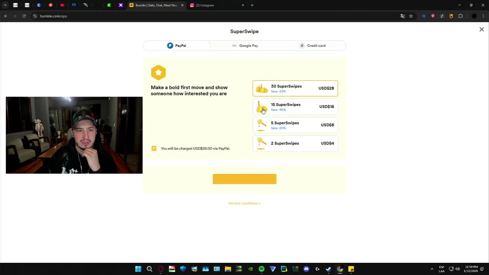This screenshot has width=489, height=275.
Task: Switch to the Google Pay tab
Action: [x=244, y=45]
